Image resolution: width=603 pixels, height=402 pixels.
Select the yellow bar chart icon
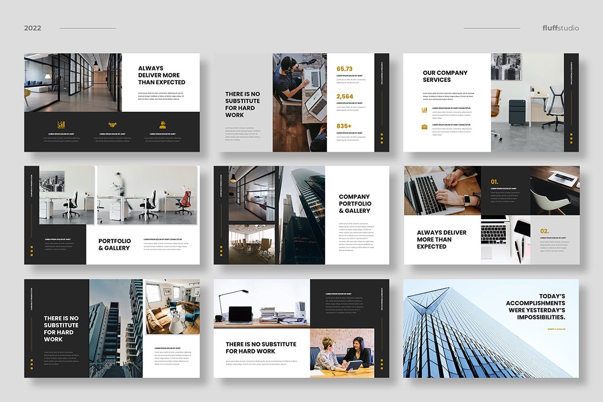[x=62, y=125]
